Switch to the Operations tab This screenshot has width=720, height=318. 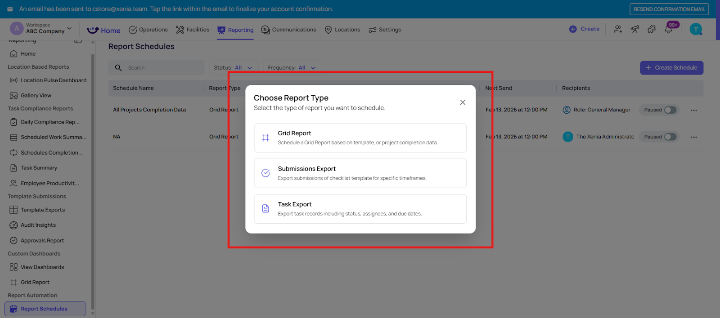pyautogui.click(x=148, y=30)
